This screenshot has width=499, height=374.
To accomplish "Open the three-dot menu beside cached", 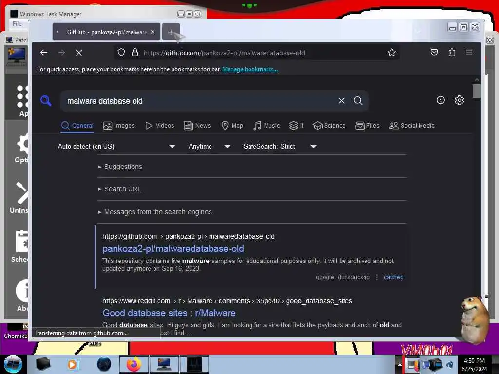I will pos(377,277).
